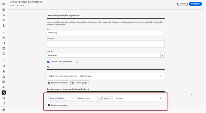Click the 'Inactif' status label
The image size is (206, 113).
[x=22, y=5]
